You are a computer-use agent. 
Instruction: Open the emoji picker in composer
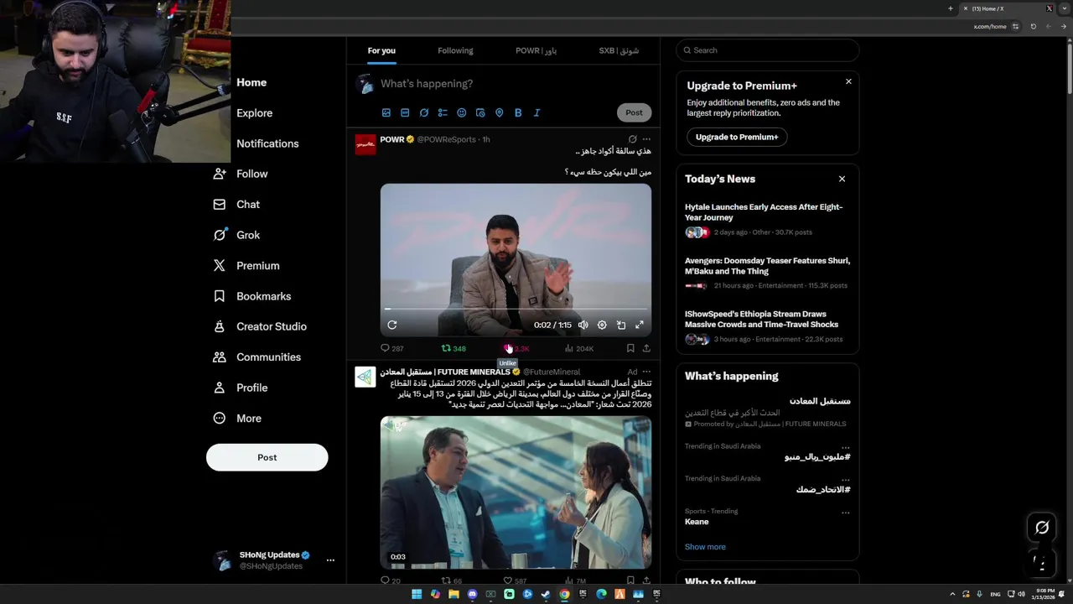pyautogui.click(x=461, y=112)
